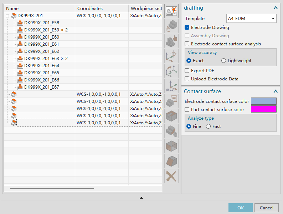The image size is (283, 214).
Task: Open the Template A4_EDM dropdown
Action: tap(251, 19)
